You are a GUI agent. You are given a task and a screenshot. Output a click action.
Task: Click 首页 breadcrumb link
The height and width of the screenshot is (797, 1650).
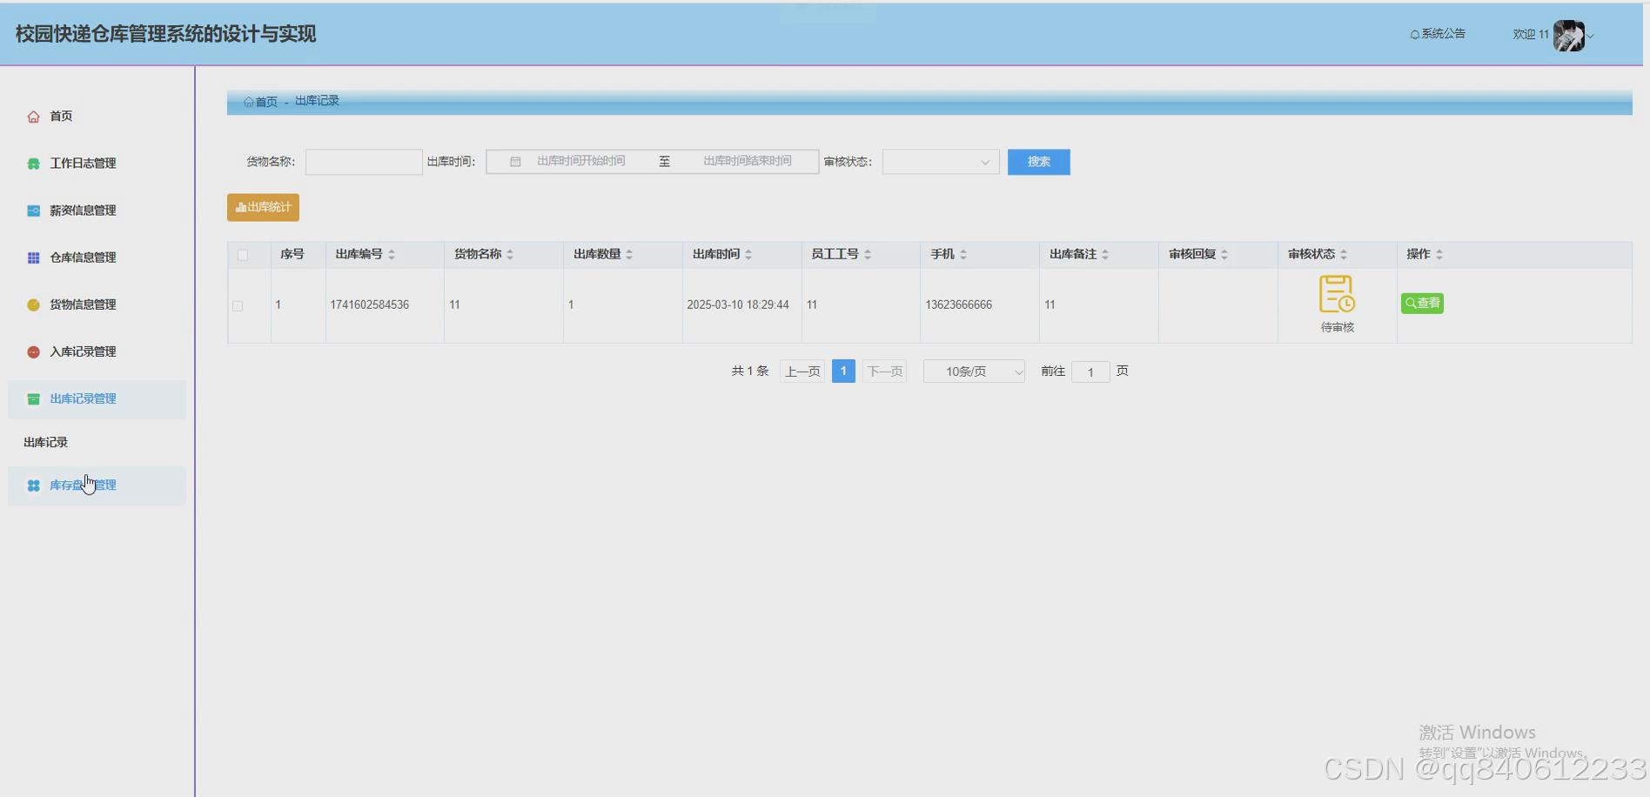tap(266, 102)
